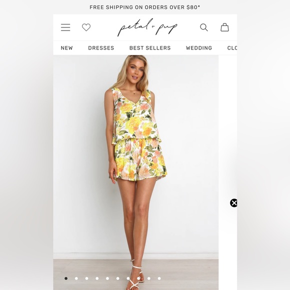
Task: Jump to third image carousel dot
Action: (x=86, y=278)
